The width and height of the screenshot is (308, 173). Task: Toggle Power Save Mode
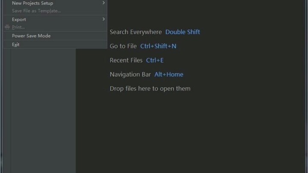tap(55, 36)
